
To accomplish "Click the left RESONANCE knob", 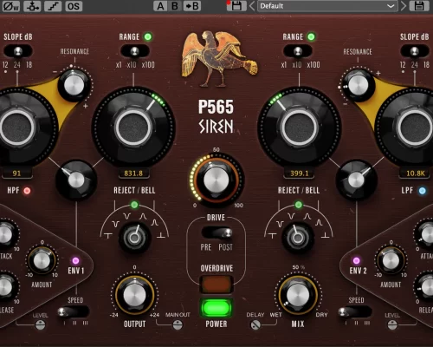I will pyautogui.click(x=74, y=85).
